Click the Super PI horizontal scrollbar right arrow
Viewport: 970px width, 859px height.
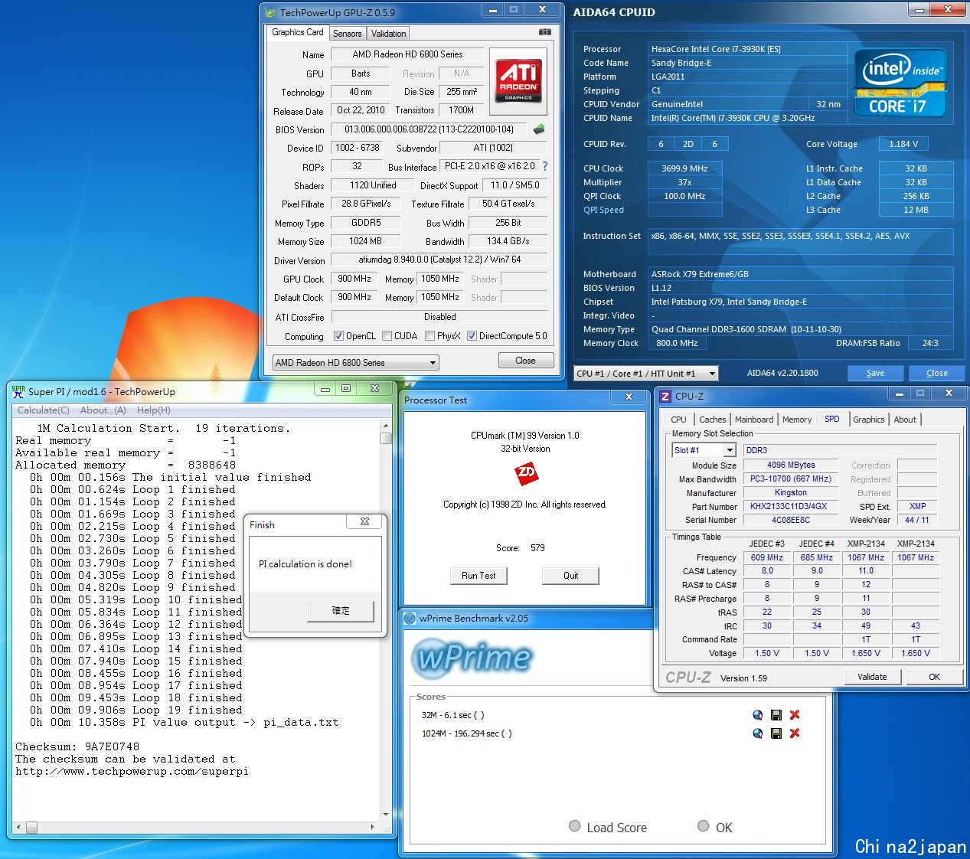(x=374, y=828)
